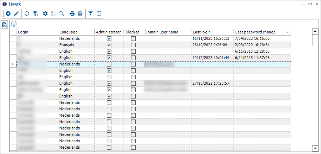Check Blocked for user logged in 12/12/2023
The image size is (321, 154).
pyautogui.click(x=133, y=58)
